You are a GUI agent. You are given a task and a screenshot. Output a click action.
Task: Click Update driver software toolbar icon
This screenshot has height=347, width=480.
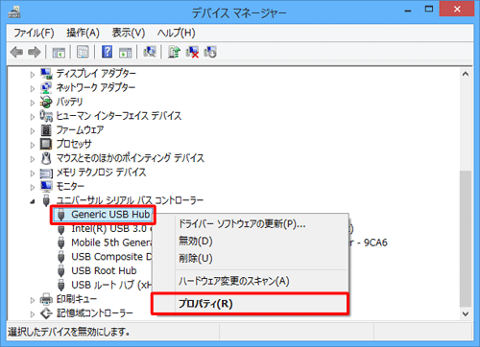tap(174, 52)
